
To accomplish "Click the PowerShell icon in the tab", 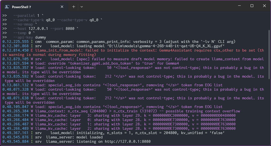I will coord(7,7).
